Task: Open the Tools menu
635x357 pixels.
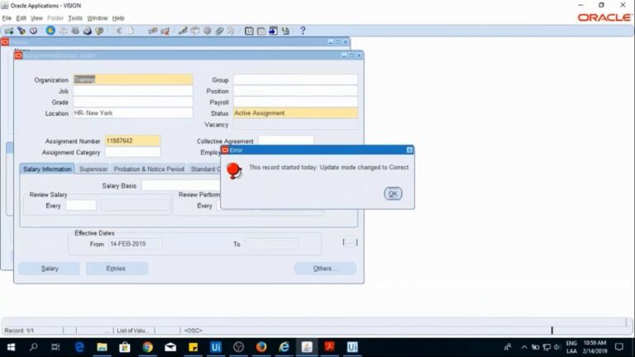Action: click(75, 18)
